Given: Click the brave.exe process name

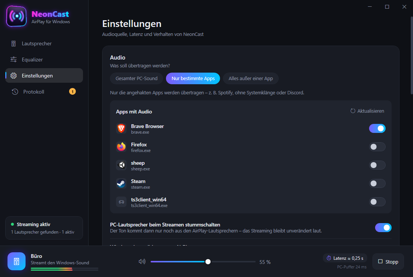Looking at the screenshot, I should (140, 132).
